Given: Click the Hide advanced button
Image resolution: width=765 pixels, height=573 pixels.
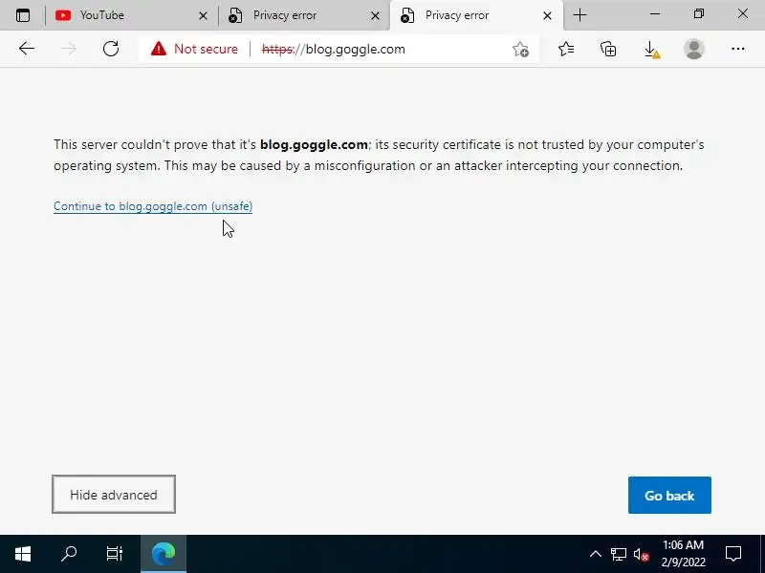Looking at the screenshot, I should click(x=114, y=495).
